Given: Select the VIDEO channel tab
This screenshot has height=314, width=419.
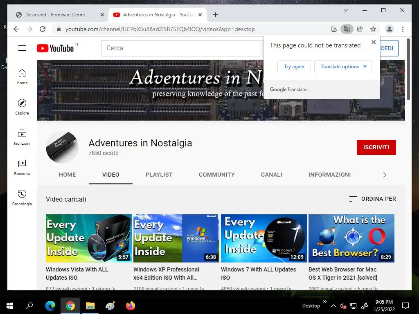Looking at the screenshot, I should coord(110,175).
